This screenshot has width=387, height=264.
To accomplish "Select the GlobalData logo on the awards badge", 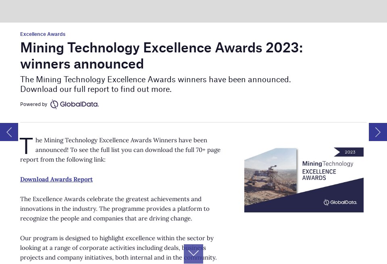I will coord(340,202).
